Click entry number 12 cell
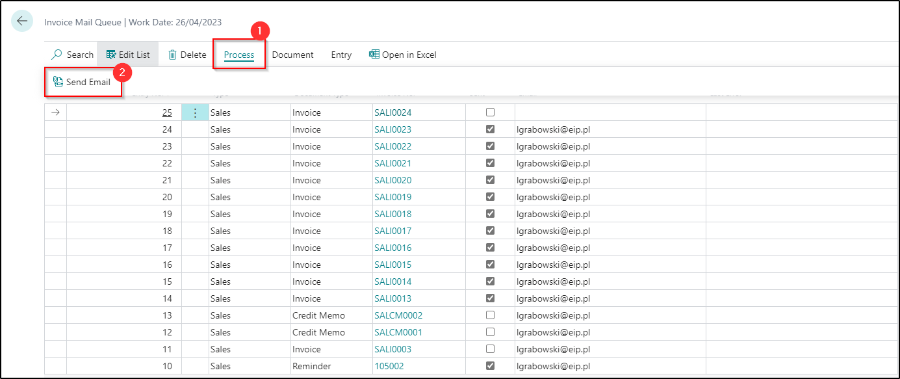 124,332
